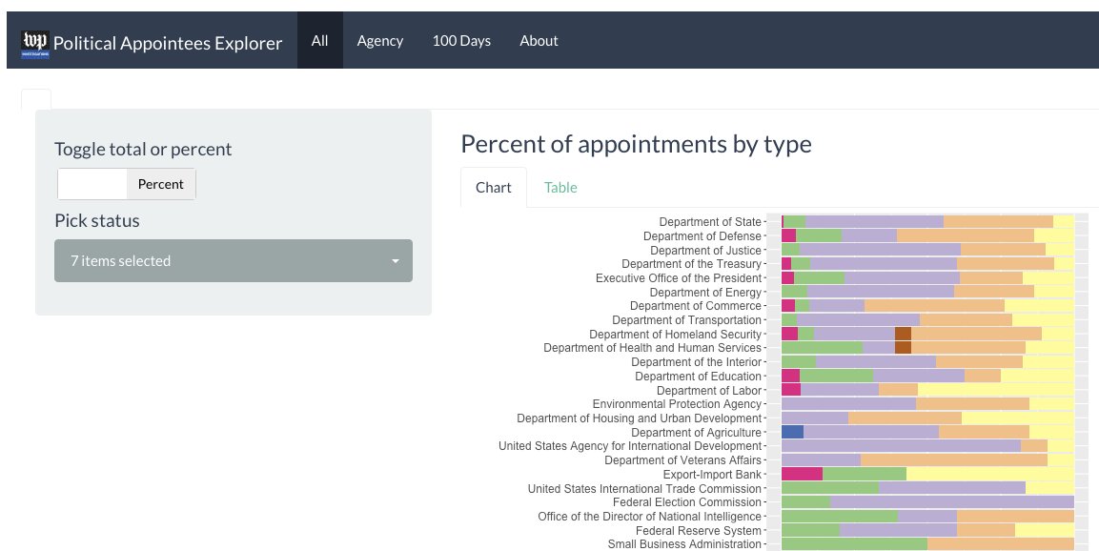
Task: Click the Department of State label
Action: pyautogui.click(x=710, y=222)
